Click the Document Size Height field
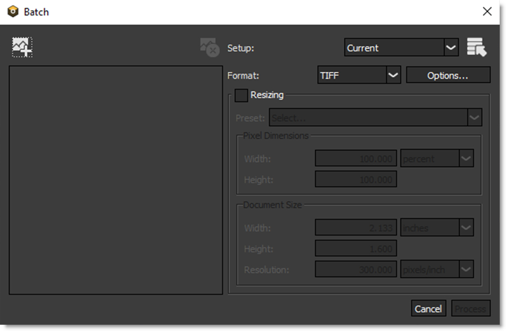 coord(356,248)
